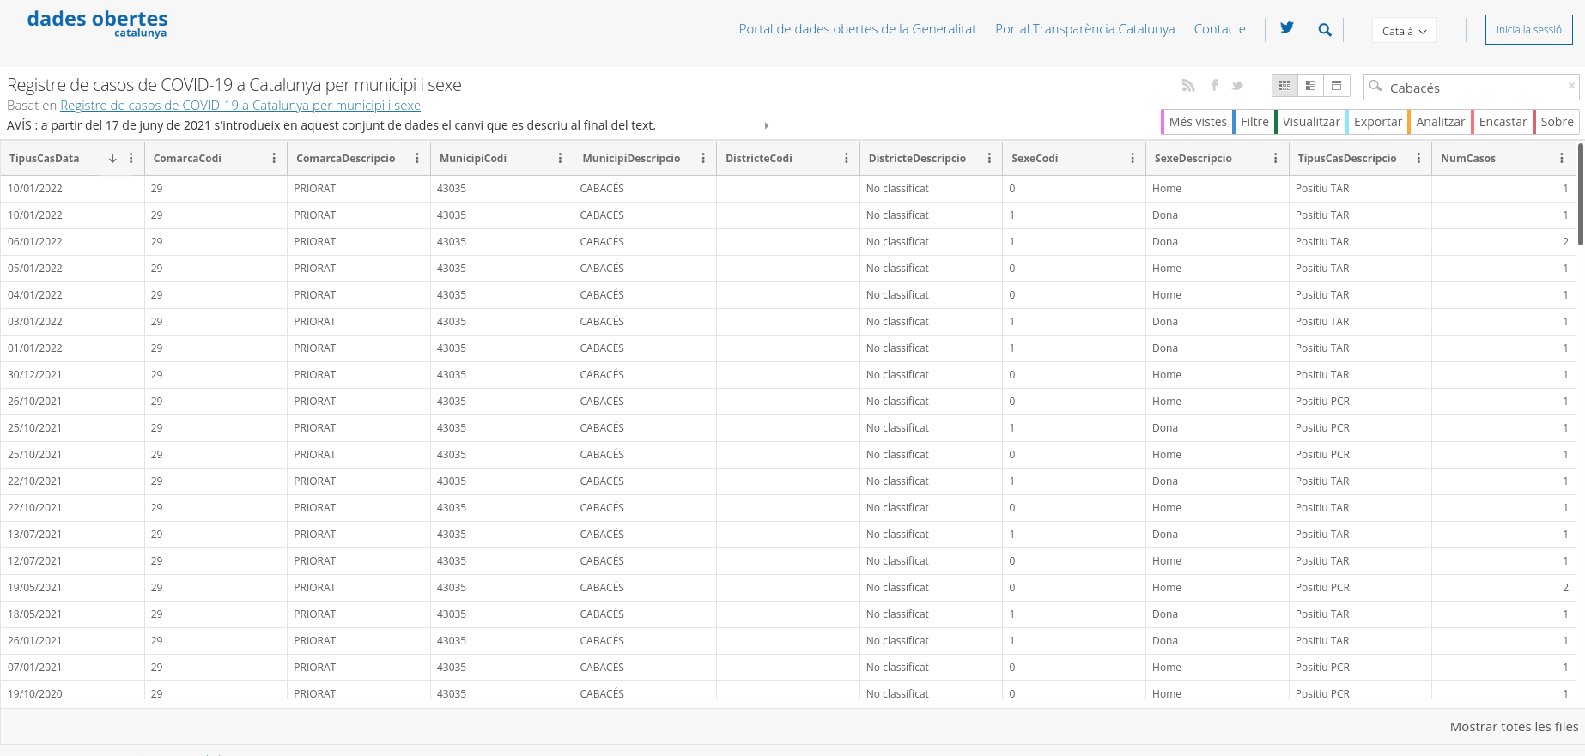Open the Filtre tab
The height and width of the screenshot is (756, 1585).
[1254, 122]
